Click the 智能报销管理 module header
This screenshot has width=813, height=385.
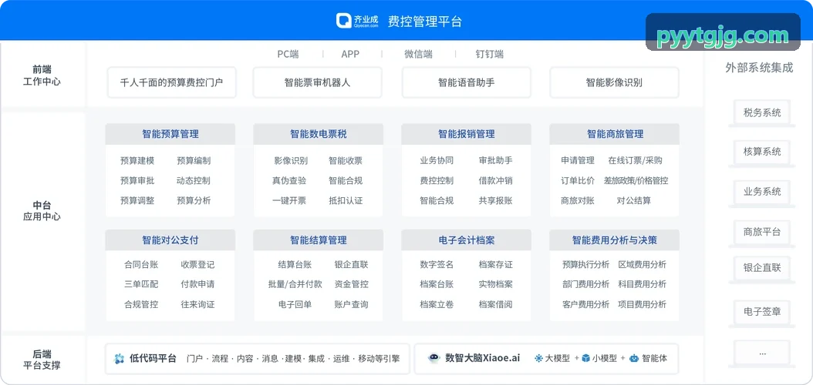tap(466, 134)
